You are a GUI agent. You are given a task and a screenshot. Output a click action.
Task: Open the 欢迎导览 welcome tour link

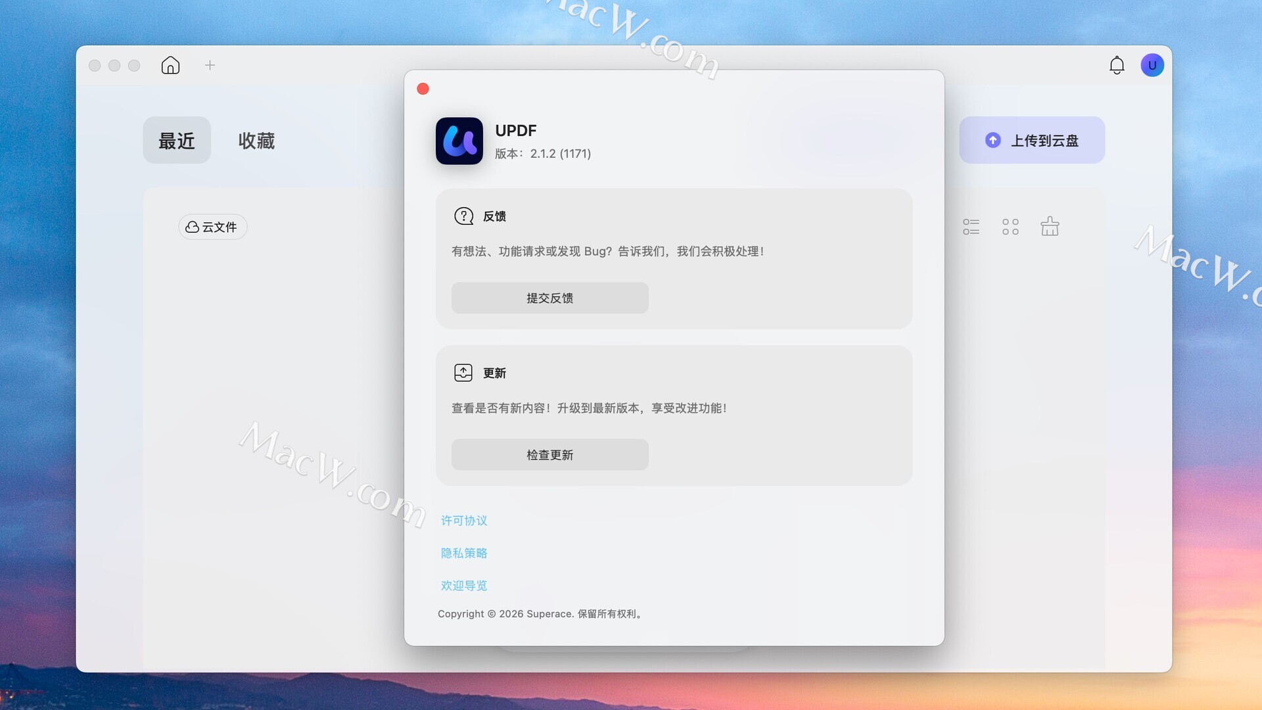pos(464,585)
